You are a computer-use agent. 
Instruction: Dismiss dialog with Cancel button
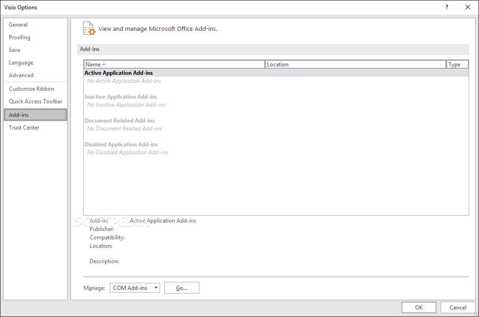tap(458, 308)
